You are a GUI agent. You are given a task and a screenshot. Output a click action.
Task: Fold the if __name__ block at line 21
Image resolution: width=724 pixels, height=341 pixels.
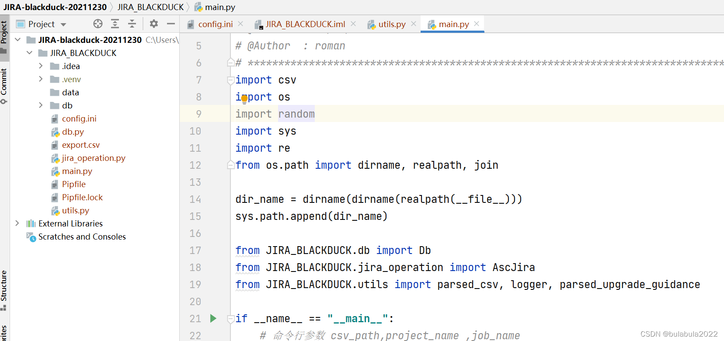pyautogui.click(x=230, y=319)
